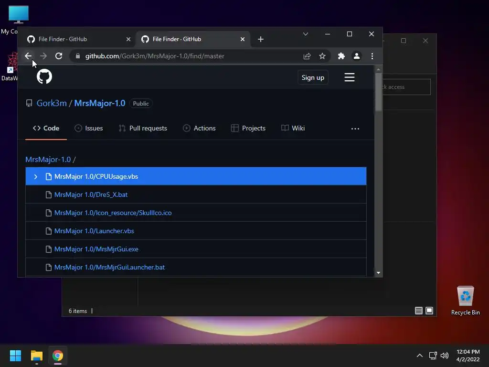Click the Quick access search box in File Explorer
Image resolution: width=489 pixels, height=367 pixels.
[x=406, y=87]
